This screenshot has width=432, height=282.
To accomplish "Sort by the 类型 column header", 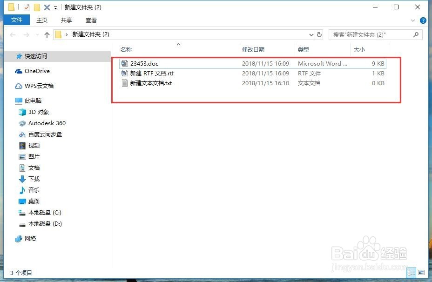I will (304, 50).
